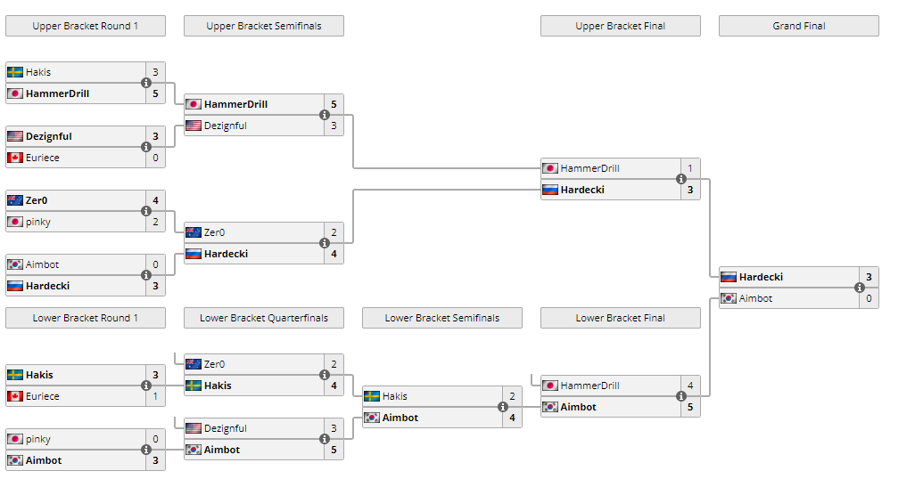Open match info for Dezignful vs Euriece
Screen dimensions: 923x479
146,147
